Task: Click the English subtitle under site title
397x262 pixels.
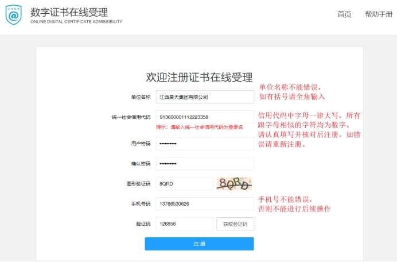Action: pos(76,22)
